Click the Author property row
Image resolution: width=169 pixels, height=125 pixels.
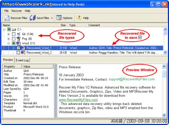click(28, 71)
